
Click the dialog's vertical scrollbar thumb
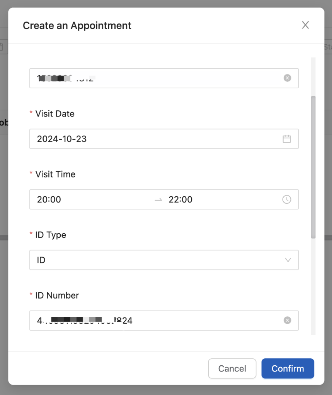(x=313, y=166)
